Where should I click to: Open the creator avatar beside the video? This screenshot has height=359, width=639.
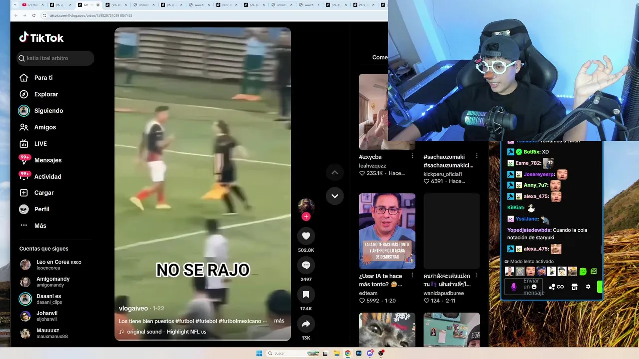click(306, 206)
